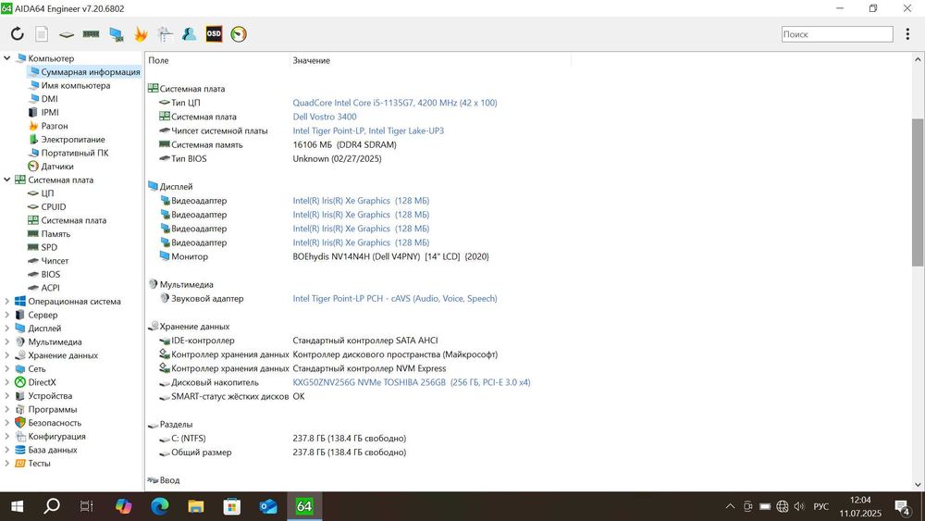The width and height of the screenshot is (925, 521).
Task: Open the volume icon in system tray
Action: click(x=799, y=506)
